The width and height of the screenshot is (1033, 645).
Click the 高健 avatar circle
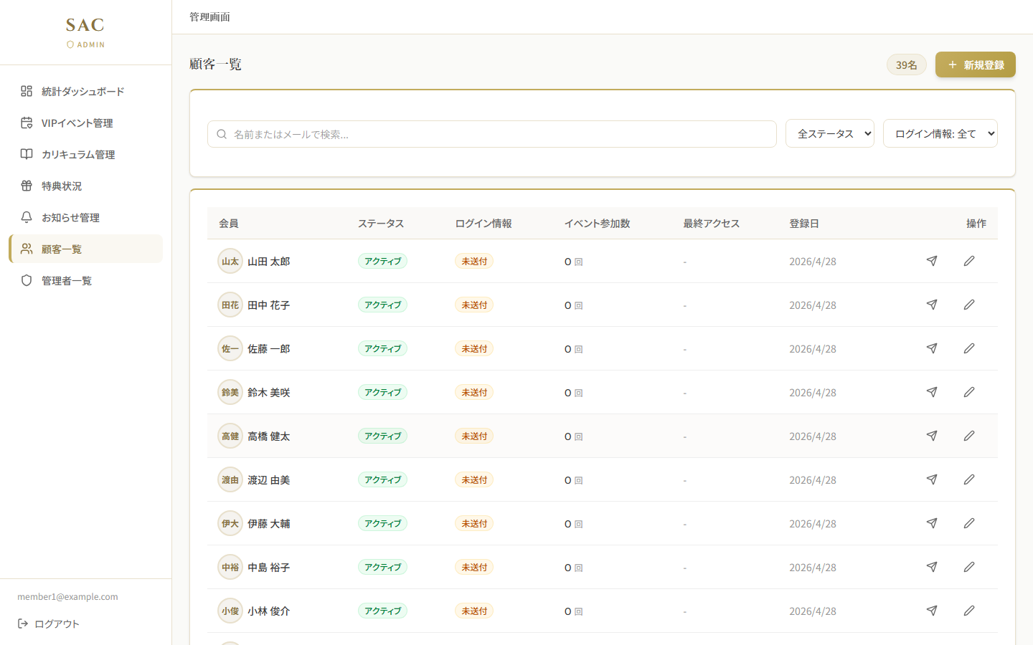(230, 436)
